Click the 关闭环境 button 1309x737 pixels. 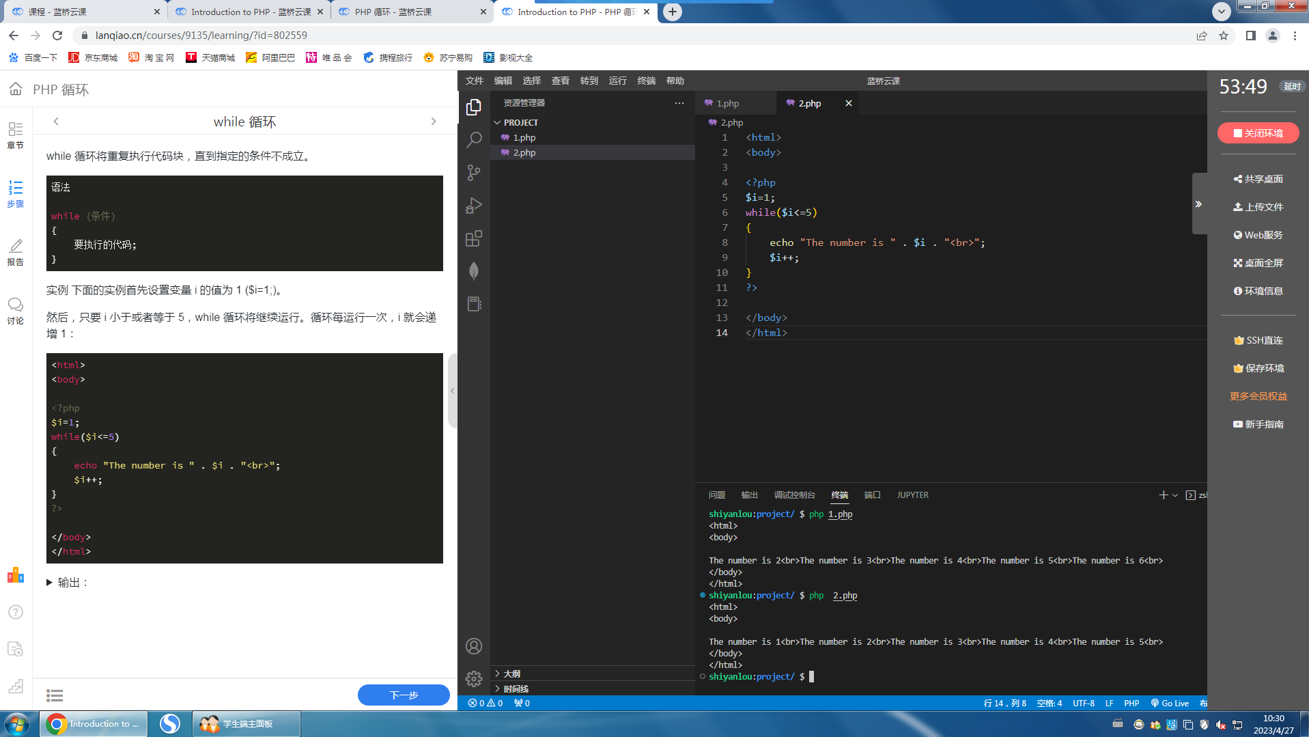(1258, 133)
